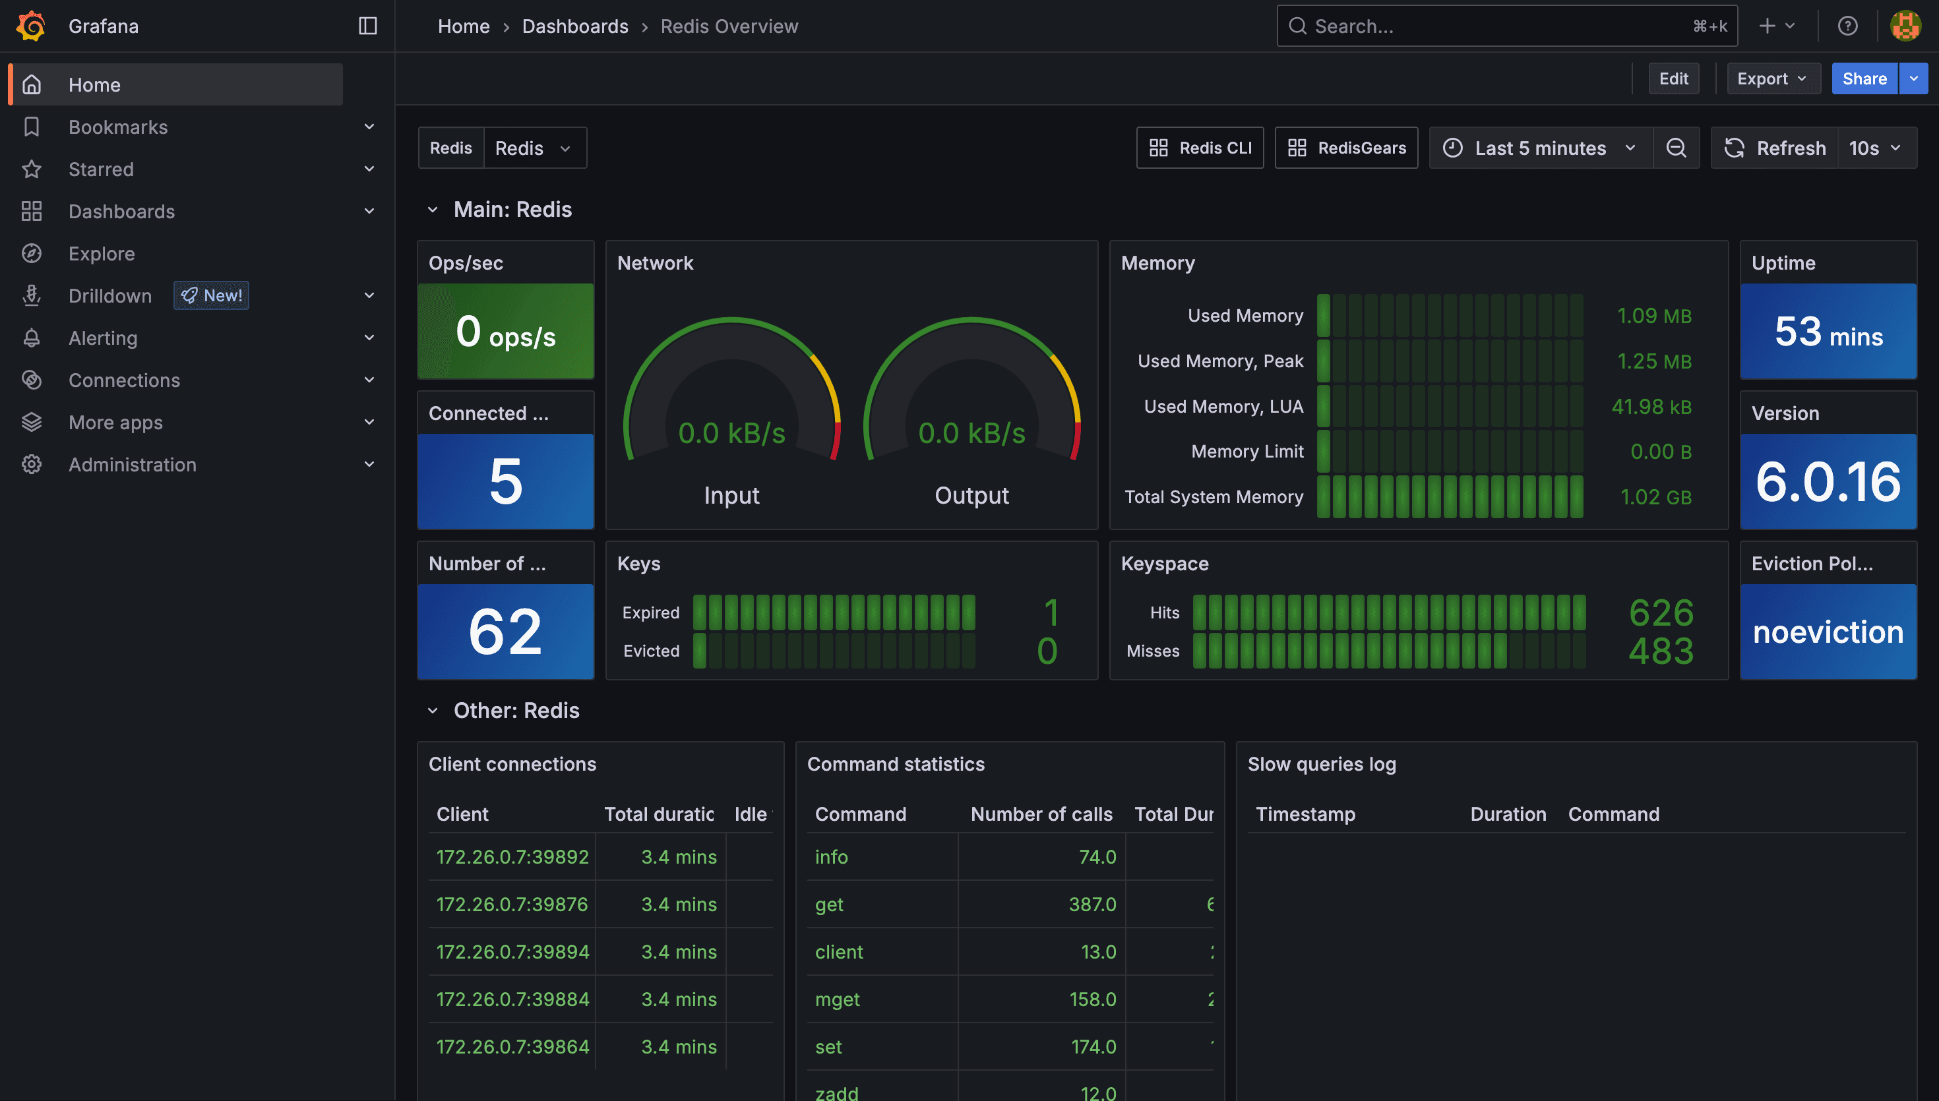1939x1101 pixels.
Task: Expand the Bookmarks section chevron
Action: 370,127
